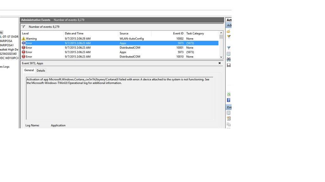325x182 pixels.
Task: Sort events by the Source column header
Action: (x=135, y=33)
